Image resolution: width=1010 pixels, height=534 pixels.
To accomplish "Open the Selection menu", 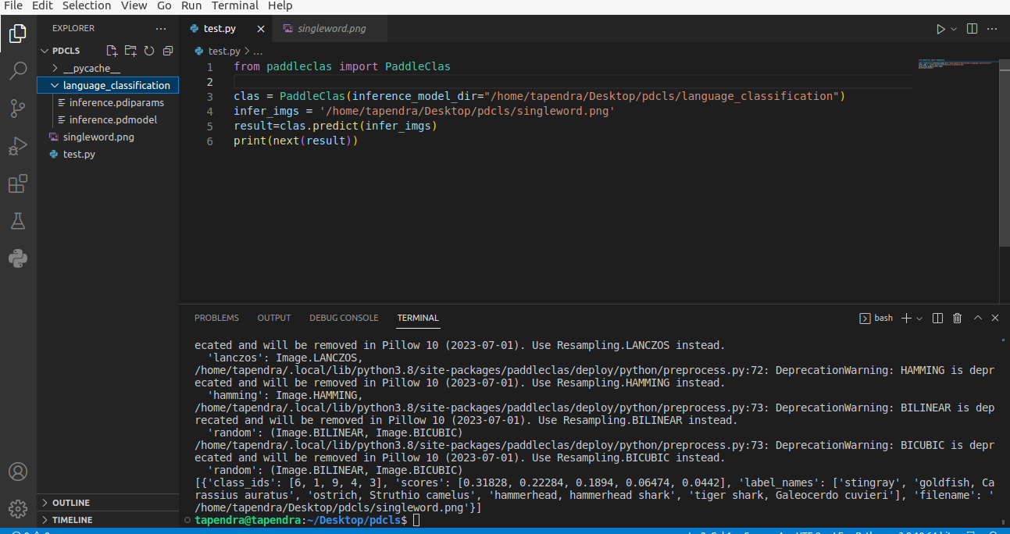I will pyautogui.click(x=87, y=5).
